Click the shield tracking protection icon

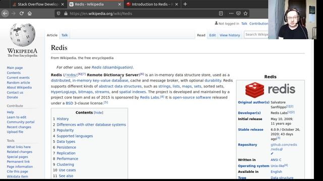coord(59,14)
